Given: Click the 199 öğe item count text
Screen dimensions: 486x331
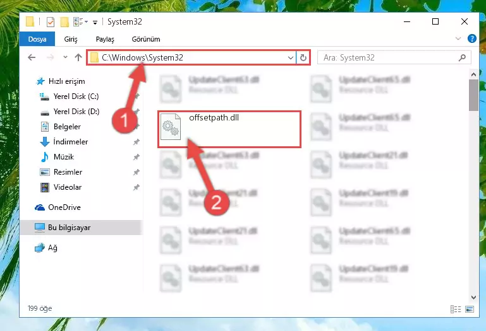Looking at the screenshot, I should (x=40, y=308).
